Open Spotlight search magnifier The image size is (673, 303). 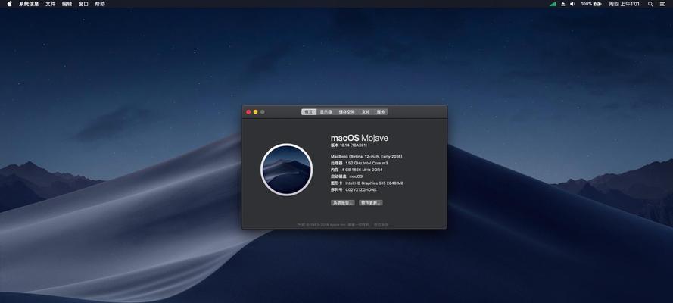[650, 4]
